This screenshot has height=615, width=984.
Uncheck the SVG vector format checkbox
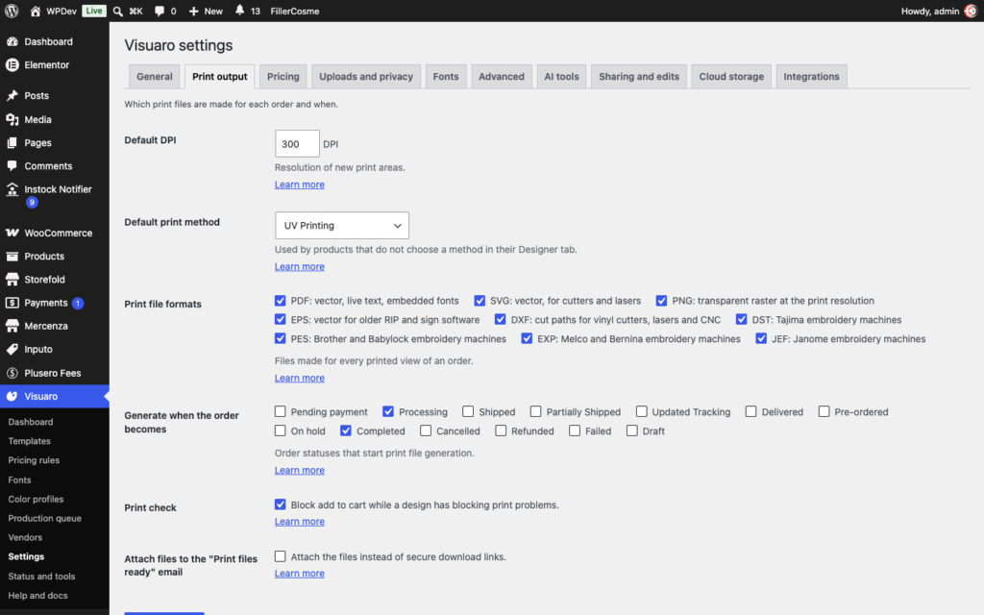click(480, 301)
